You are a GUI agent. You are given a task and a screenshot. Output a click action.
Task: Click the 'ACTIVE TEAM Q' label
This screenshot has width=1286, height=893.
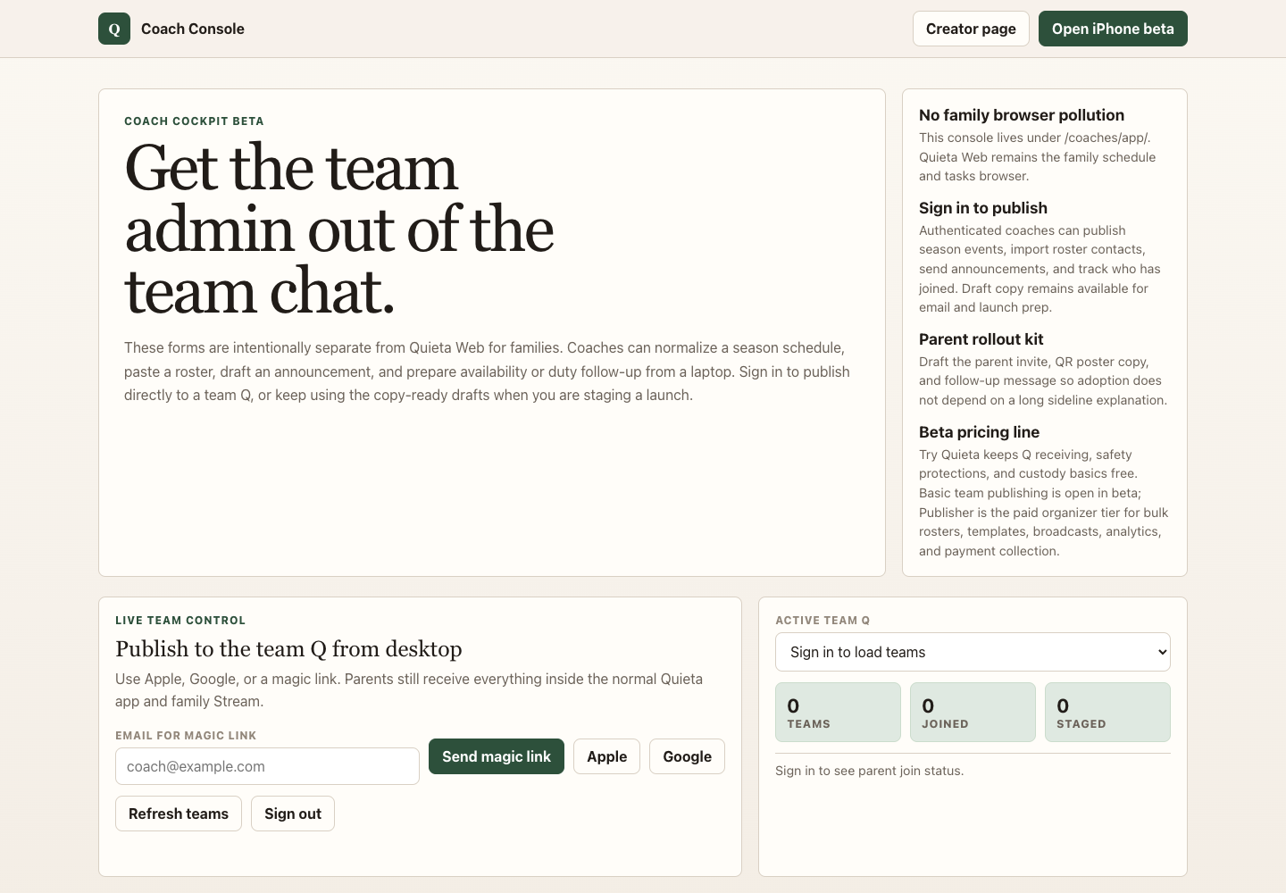click(823, 621)
